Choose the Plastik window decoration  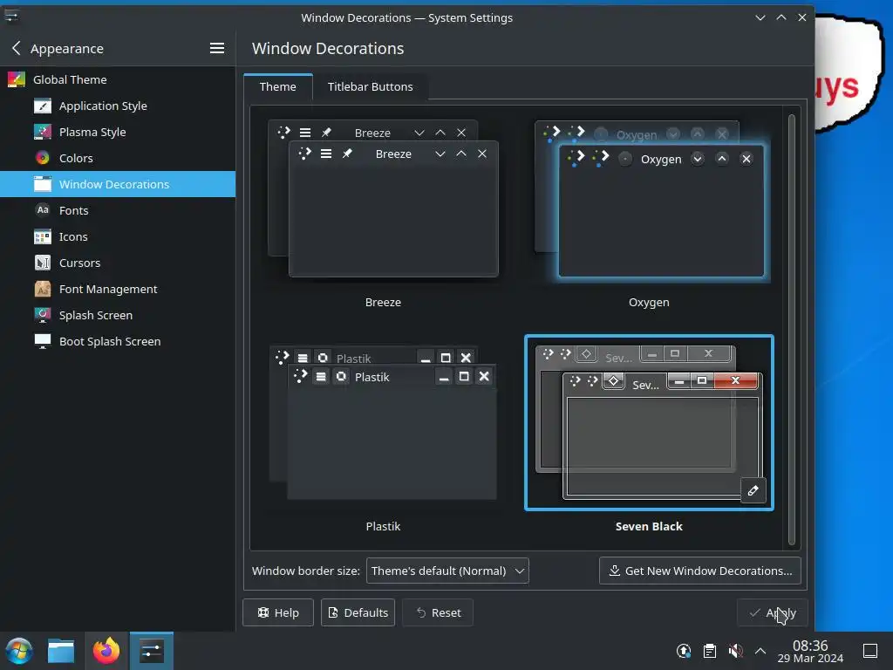point(384,423)
